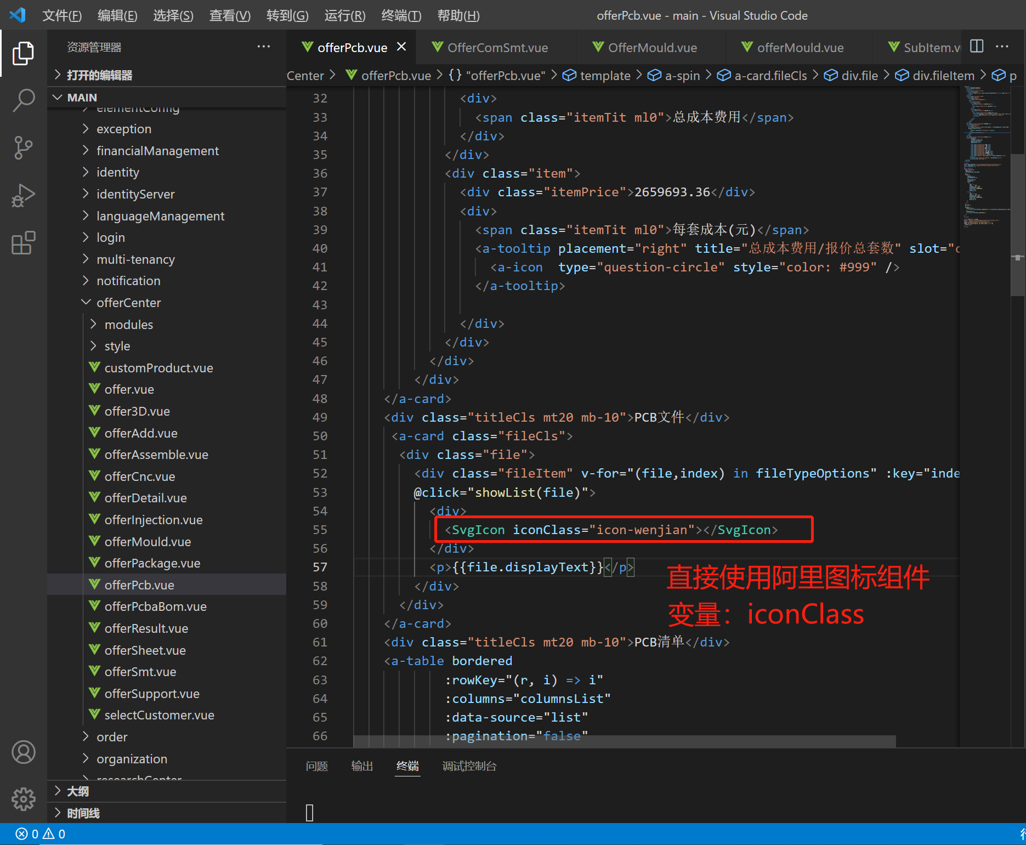Open the Source Control view
Screen dimensions: 1026x845
pyautogui.click(x=23, y=148)
